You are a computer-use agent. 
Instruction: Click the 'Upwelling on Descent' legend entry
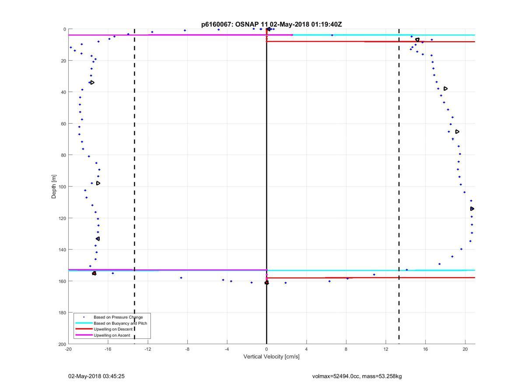[x=114, y=329]
